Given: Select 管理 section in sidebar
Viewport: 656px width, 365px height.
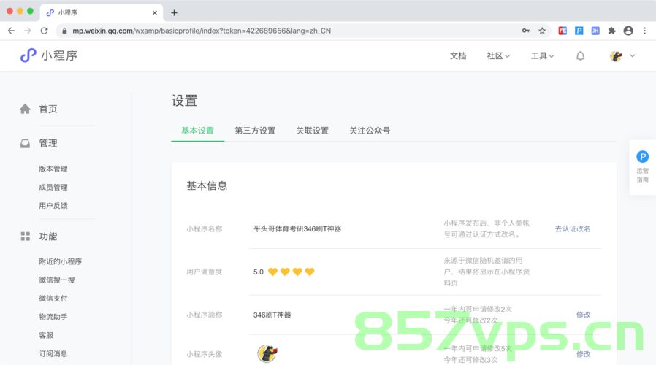Looking at the screenshot, I should [x=48, y=143].
